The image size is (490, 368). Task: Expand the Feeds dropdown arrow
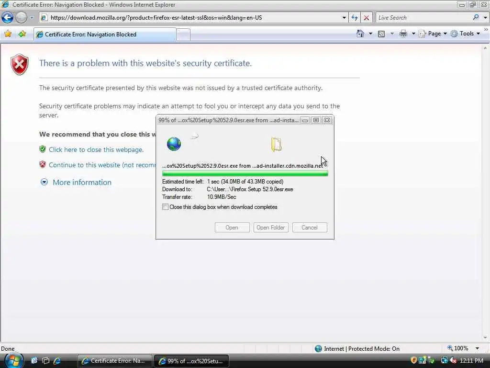tap(392, 34)
